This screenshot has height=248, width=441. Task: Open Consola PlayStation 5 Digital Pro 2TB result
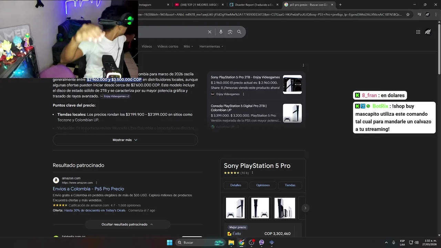click(x=239, y=108)
